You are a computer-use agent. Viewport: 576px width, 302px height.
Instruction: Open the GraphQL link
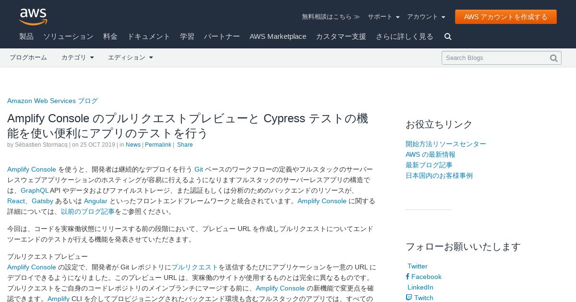point(35,190)
